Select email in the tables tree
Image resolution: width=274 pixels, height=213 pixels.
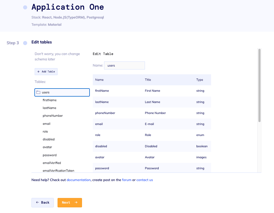click(x=47, y=124)
